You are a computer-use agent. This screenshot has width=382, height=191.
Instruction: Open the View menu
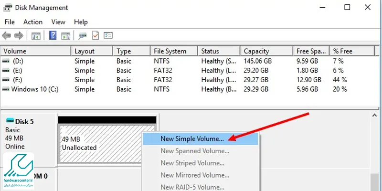[58, 22]
